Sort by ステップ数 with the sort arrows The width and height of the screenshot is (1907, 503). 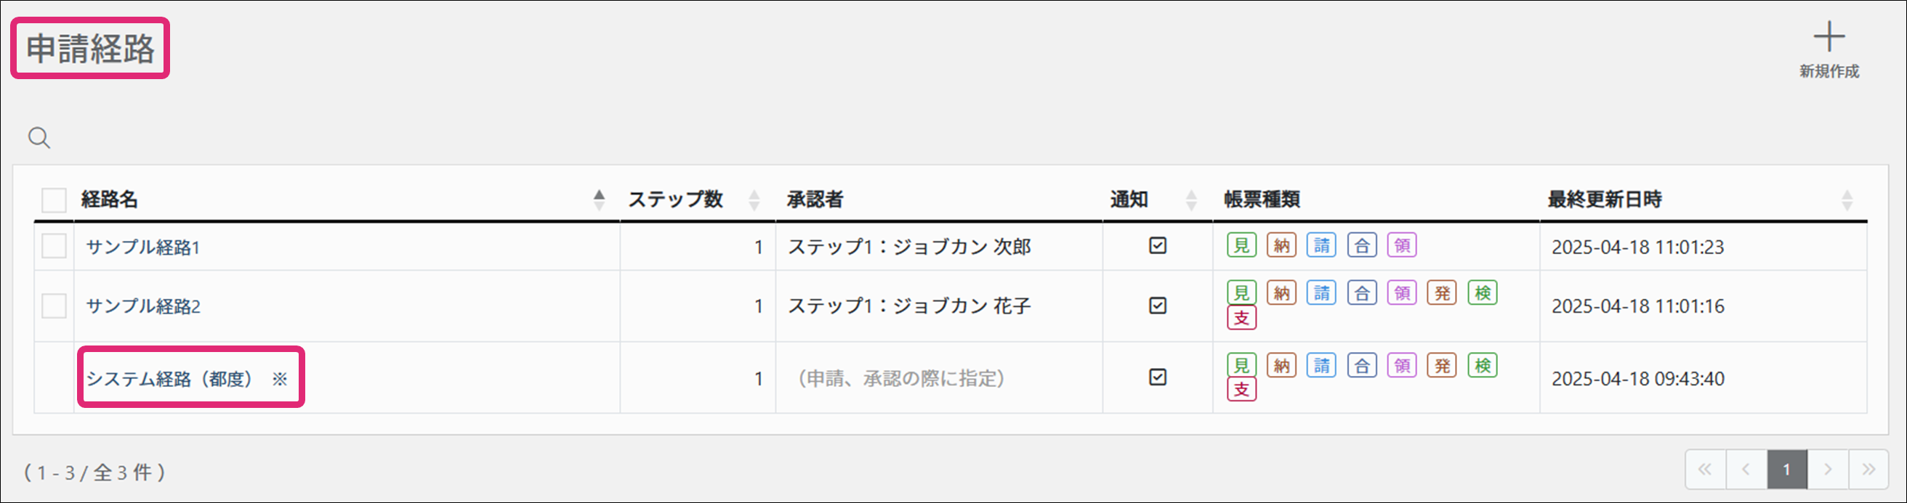(754, 200)
